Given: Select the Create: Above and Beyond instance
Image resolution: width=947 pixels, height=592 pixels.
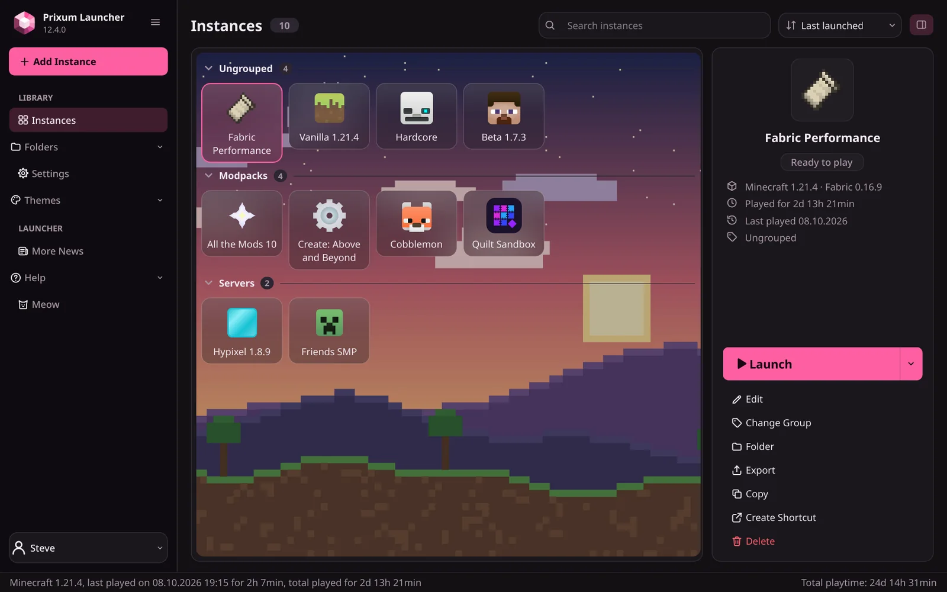Looking at the screenshot, I should (x=329, y=230).
